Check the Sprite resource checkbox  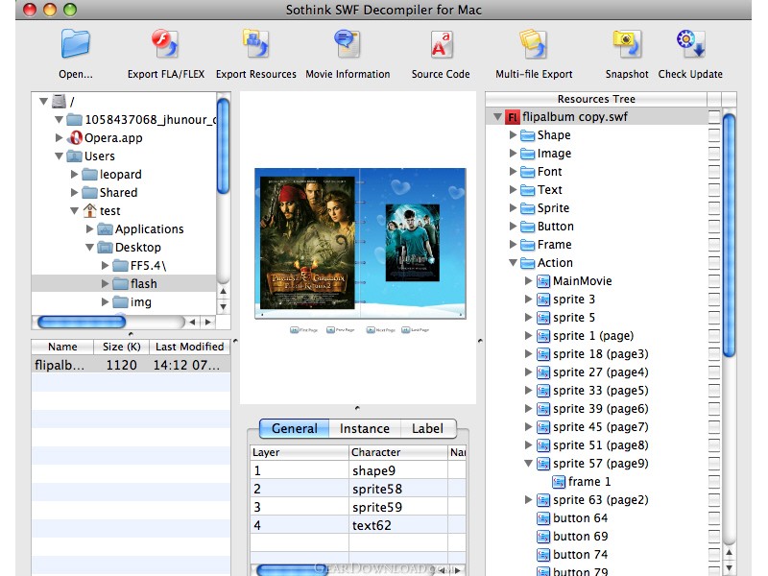(713, 208)
